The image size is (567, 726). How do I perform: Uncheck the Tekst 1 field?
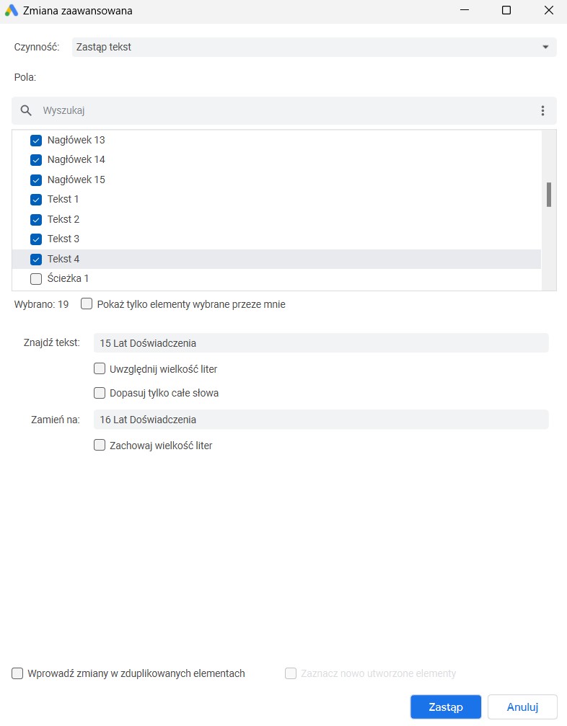click(x=36, y=199)
